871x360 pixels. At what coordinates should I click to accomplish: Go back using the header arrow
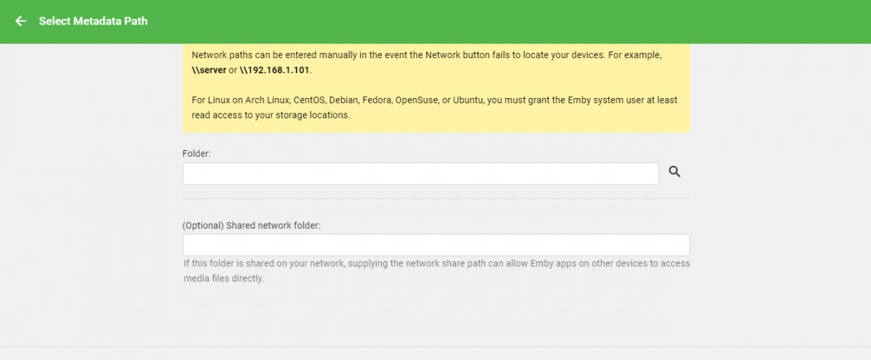point(20,21)
